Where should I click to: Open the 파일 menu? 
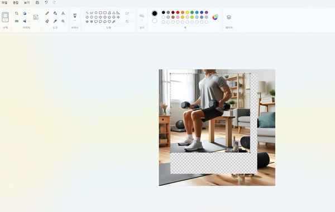click(4, 3)
